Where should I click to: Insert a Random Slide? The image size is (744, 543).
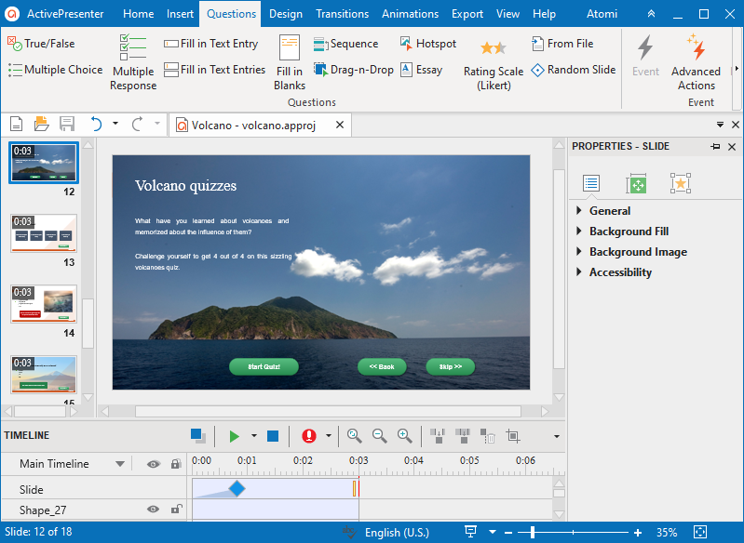coord(574,70)
